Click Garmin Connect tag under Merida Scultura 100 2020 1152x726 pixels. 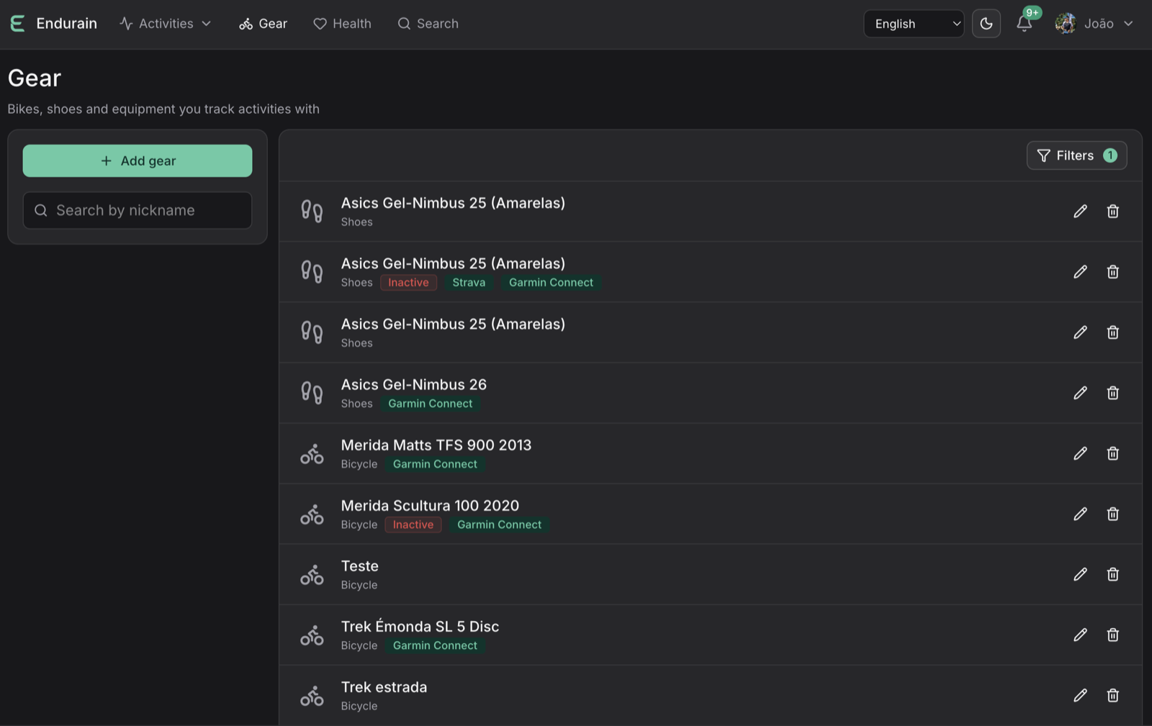[499, 525]
